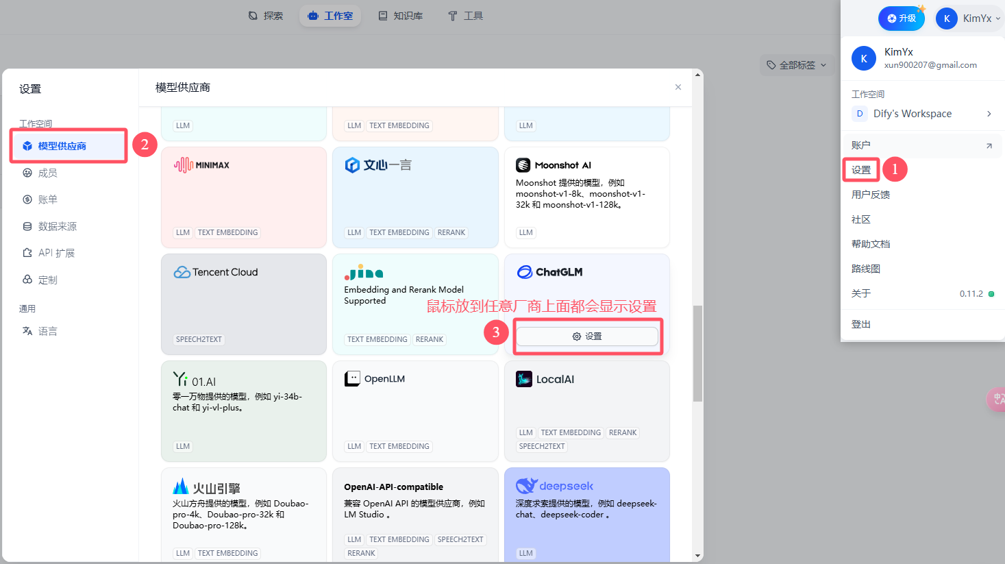Click the 文心一言 logo icon
The image size is (1005, 564).
click(352, 165)
